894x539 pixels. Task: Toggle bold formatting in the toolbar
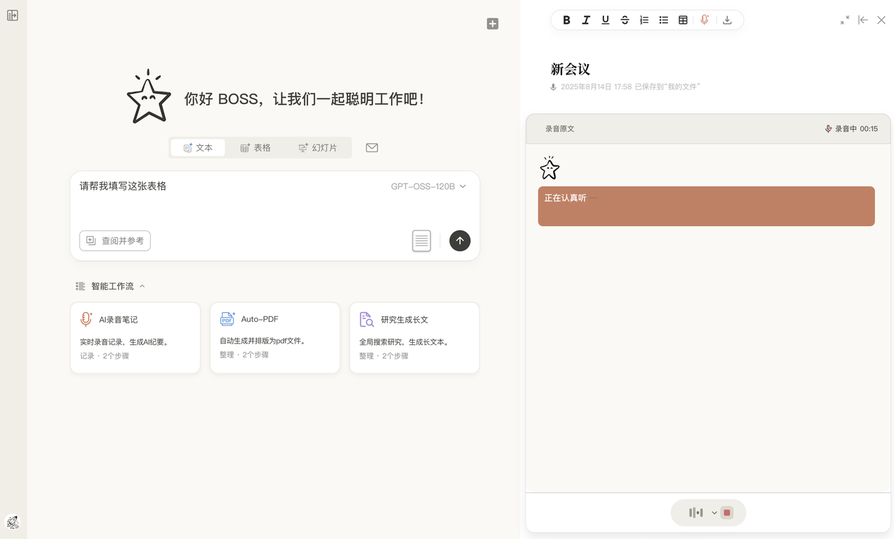coord(566,20)
